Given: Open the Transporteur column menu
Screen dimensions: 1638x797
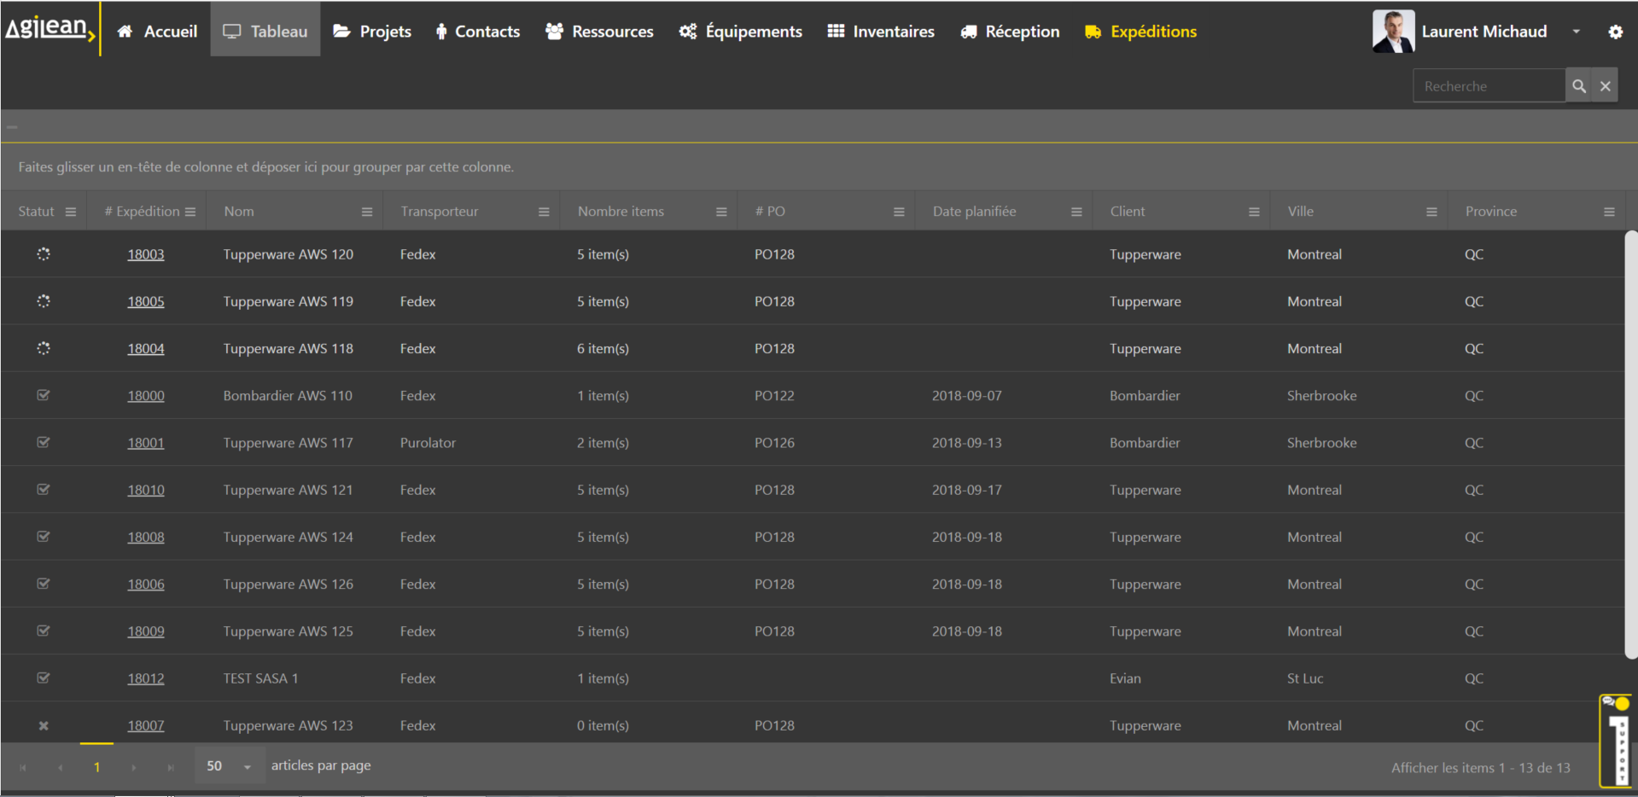Looking at the screenshot, I should click(544, 212).
